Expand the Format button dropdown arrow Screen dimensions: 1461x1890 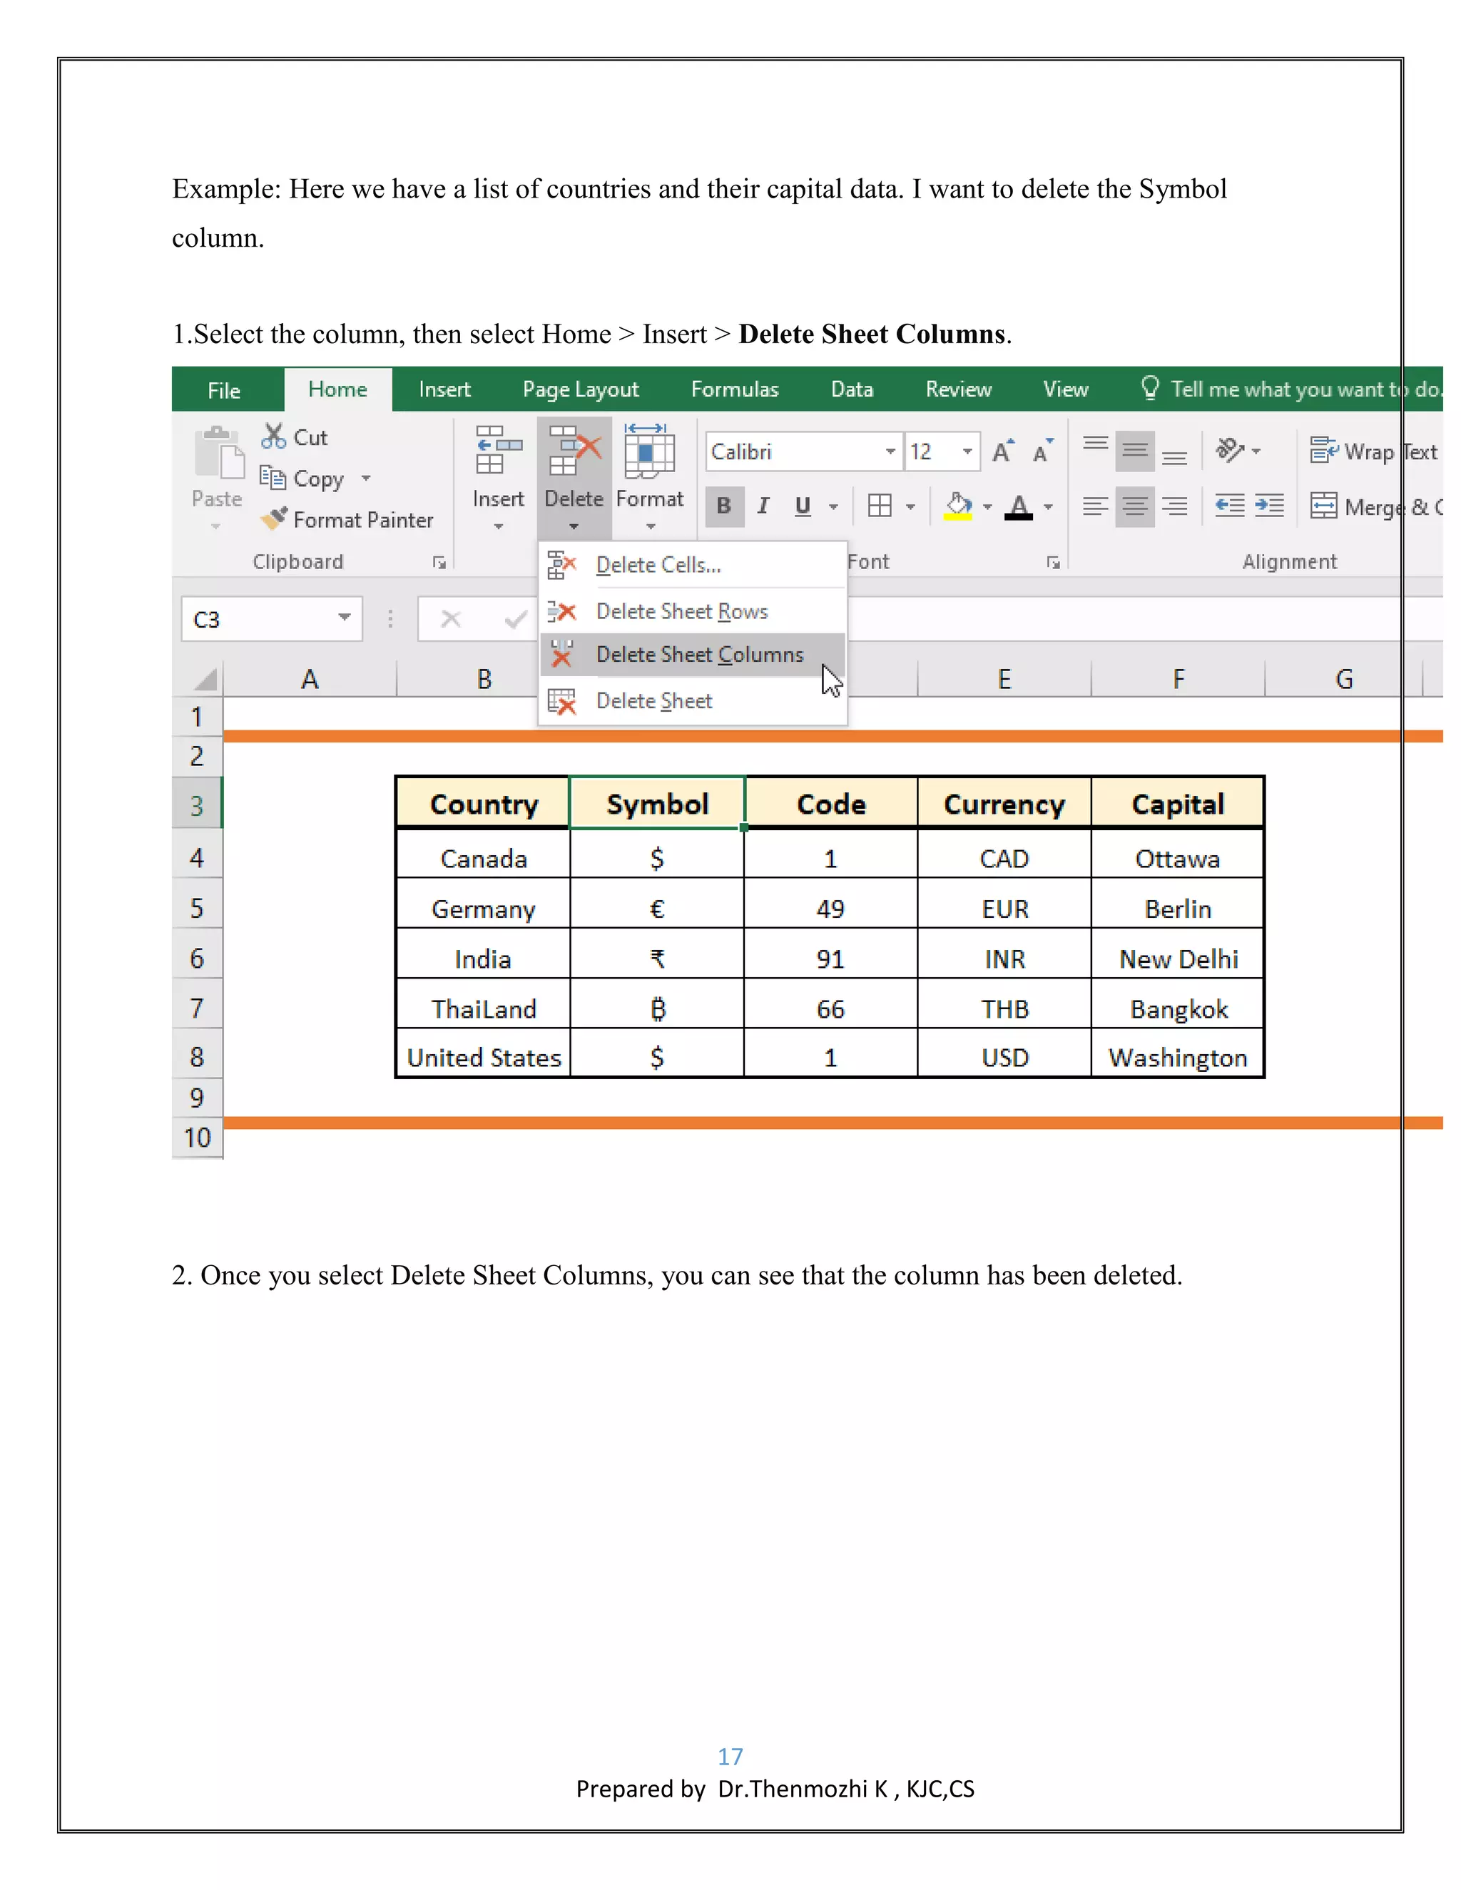(651, 526)
